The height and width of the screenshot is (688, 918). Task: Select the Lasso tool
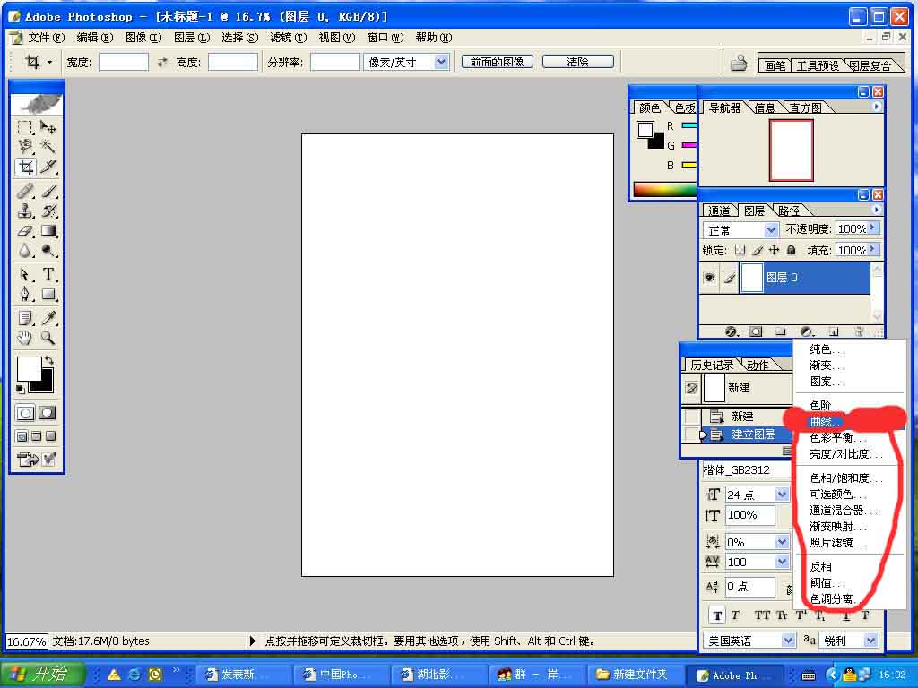point(25,146)
